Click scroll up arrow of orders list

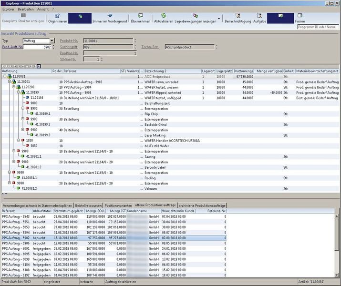point(336,216)
